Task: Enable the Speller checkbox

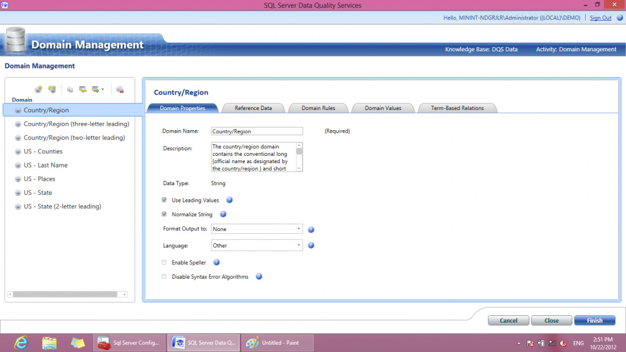Action: (164, 262)
